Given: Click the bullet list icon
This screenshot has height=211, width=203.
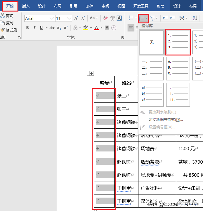Looking at the screenshot, I should pyautogui.click(x=131, y=18).
